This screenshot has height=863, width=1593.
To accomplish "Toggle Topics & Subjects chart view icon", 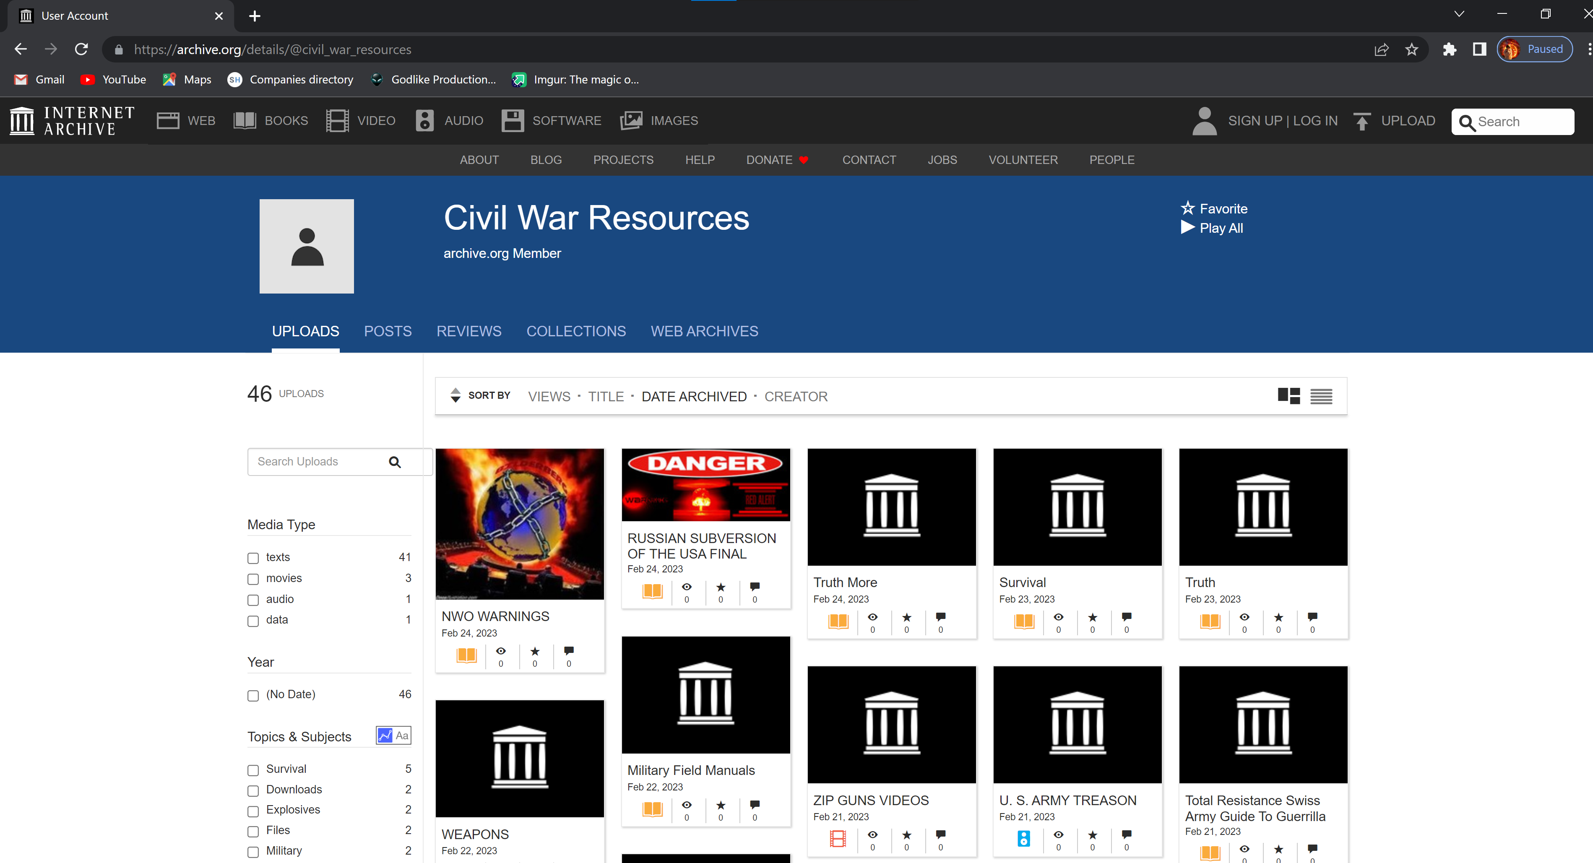I will [x=385, y=736].
